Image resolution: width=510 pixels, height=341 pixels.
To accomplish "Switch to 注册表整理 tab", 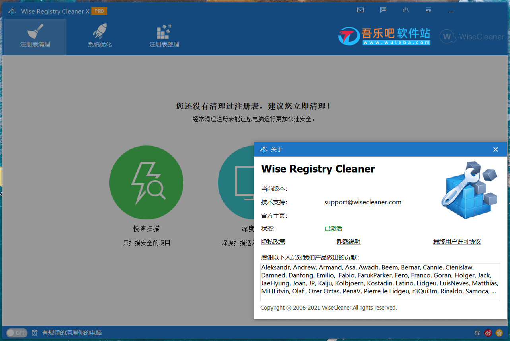I will 164,37.
